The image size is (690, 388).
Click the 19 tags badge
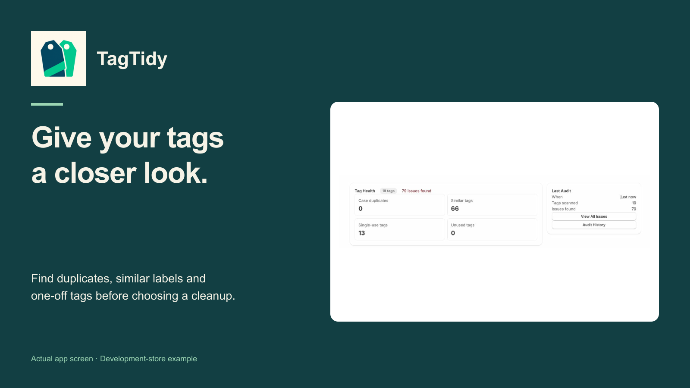pyautogui.click(x=388, y=191)
